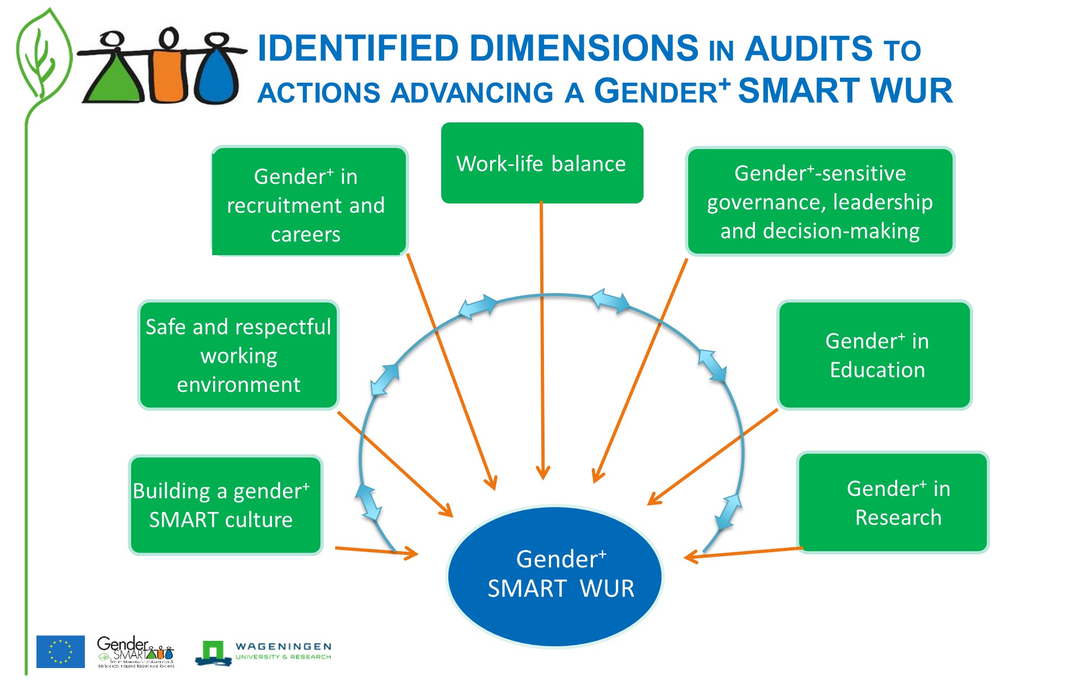Screen dimensions: 1088x680
Task: Click the slide title heading text
Action: click(x=605, y=69)
